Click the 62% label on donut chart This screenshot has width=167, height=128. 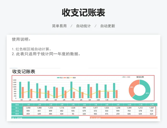147,93
